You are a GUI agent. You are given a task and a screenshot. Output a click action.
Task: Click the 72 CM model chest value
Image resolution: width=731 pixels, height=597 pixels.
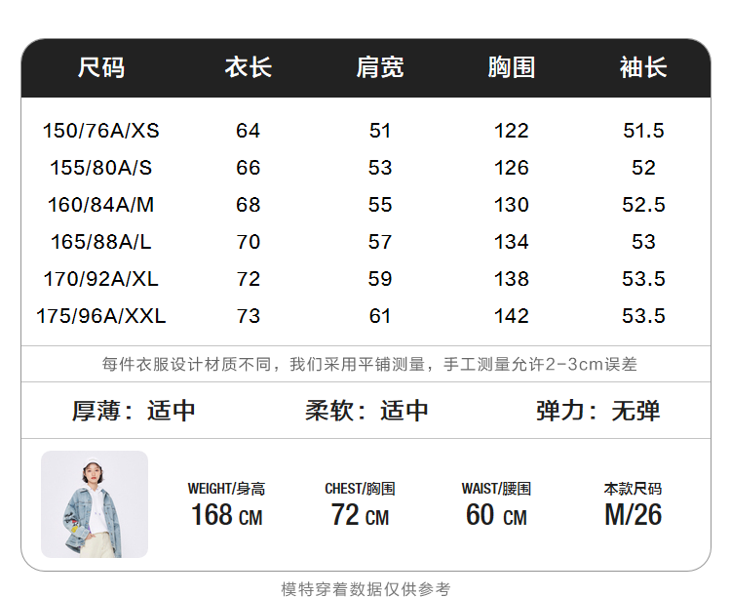coord(360,515)
